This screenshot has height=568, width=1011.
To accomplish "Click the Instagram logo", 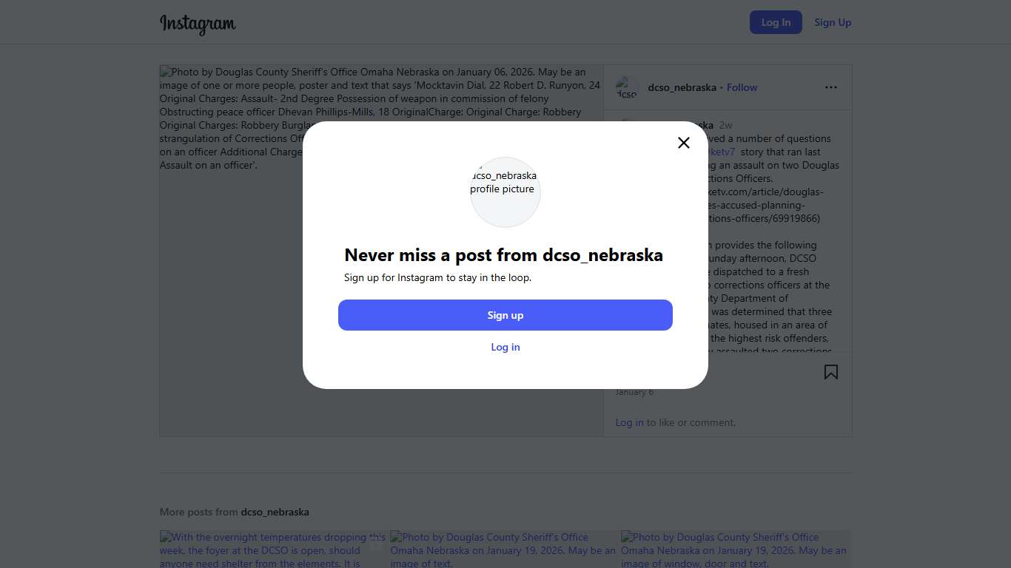I will [198, 24].
